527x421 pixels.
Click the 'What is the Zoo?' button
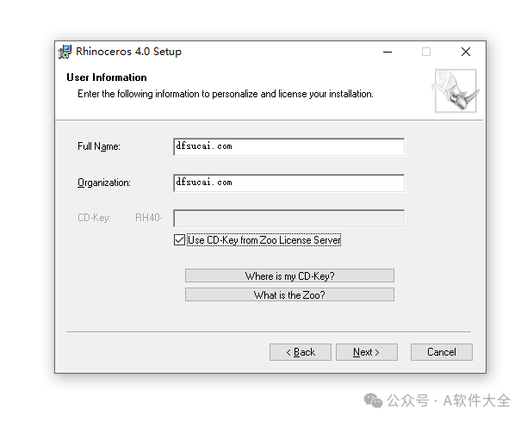tap(289, 294)
